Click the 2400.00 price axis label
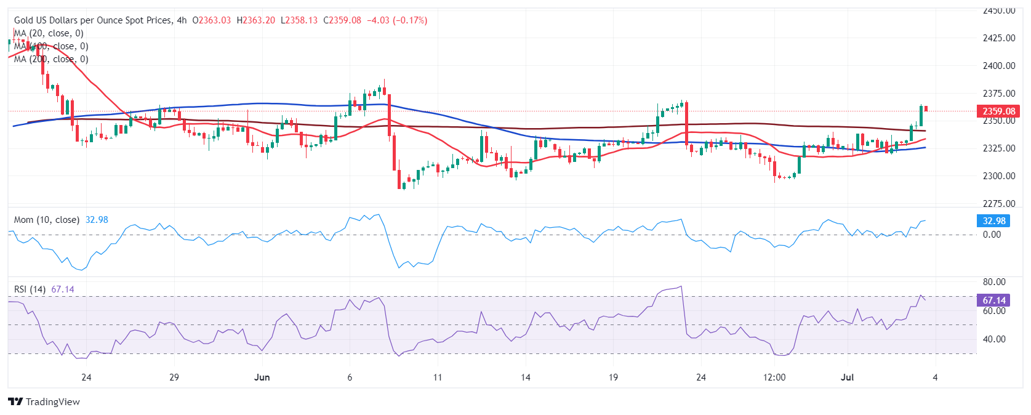1031x415 pixels. [x=999, y=66]
